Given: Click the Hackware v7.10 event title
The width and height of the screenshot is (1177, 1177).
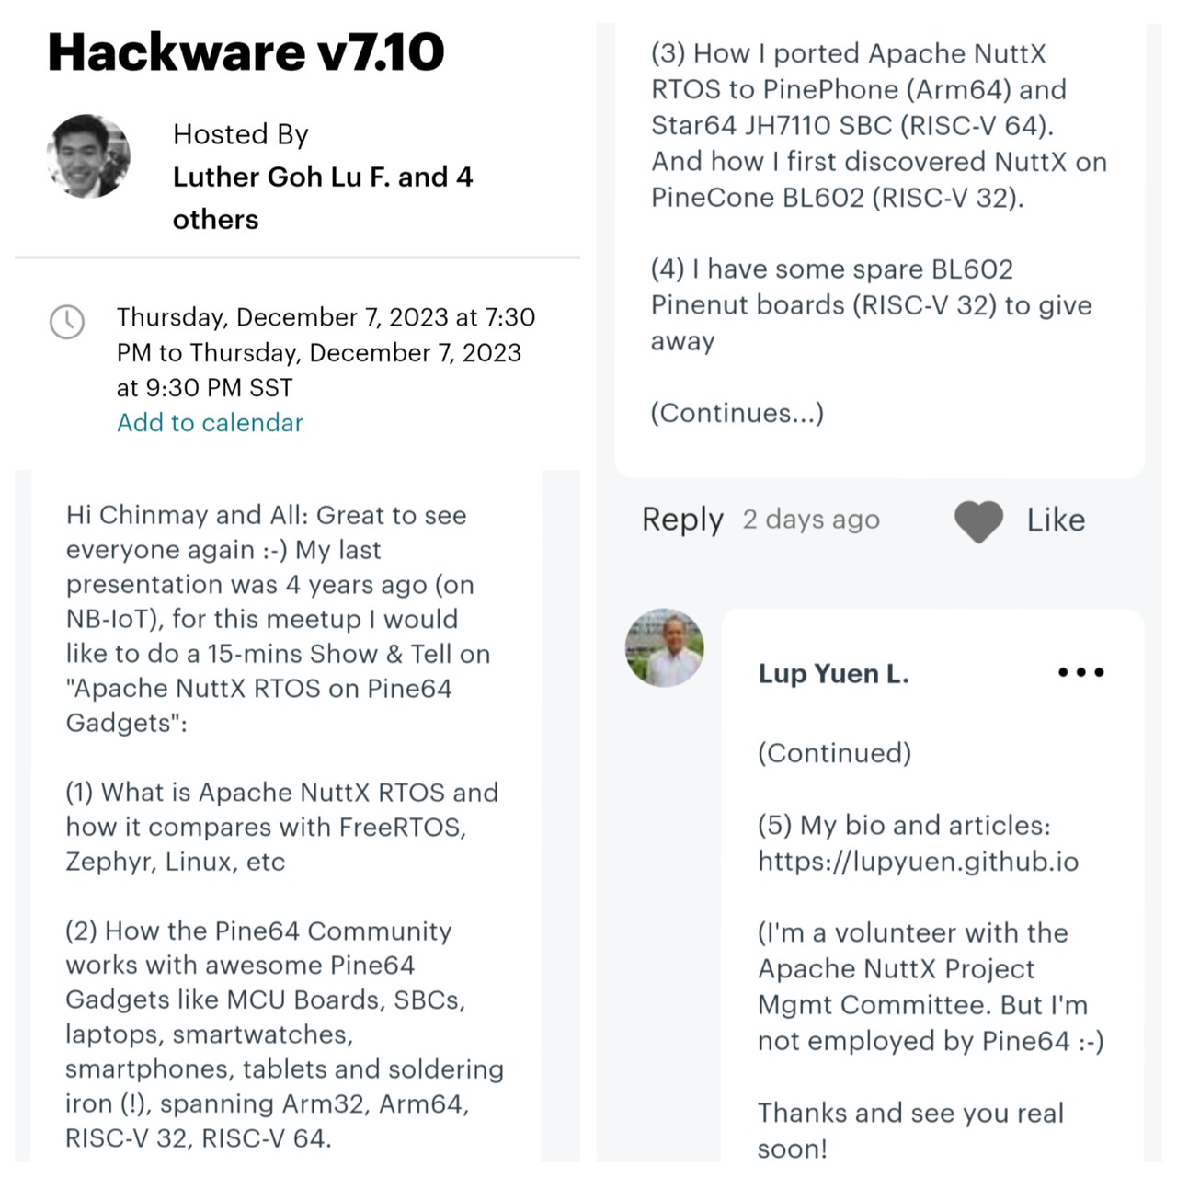Looking at the screenshot, I should coord(246,51).
